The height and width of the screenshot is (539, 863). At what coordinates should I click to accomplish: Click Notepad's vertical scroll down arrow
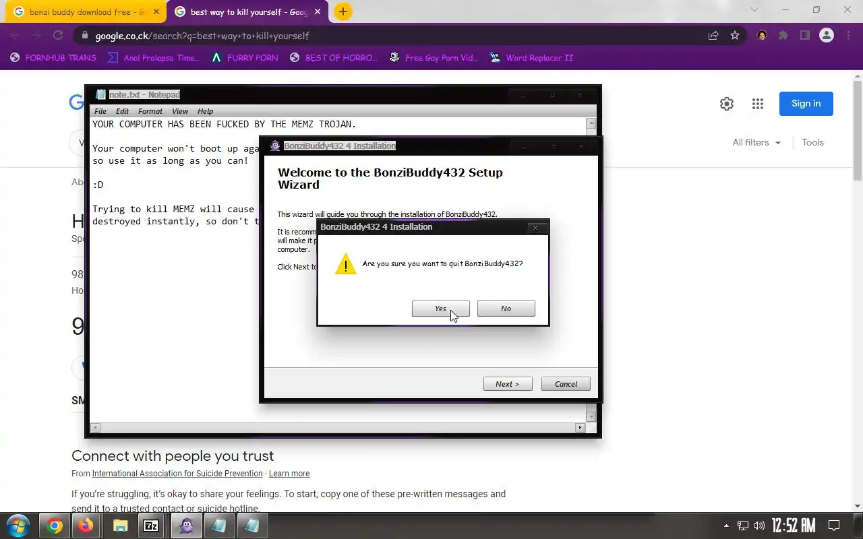591,417
